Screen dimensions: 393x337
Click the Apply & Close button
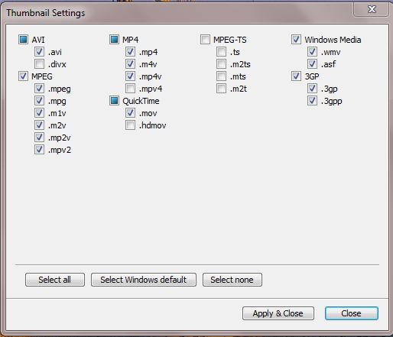[278, 313]
